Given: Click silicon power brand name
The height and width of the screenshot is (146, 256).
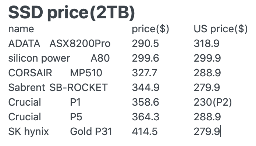Looking at the screenshot, I should tap(39, 58).
